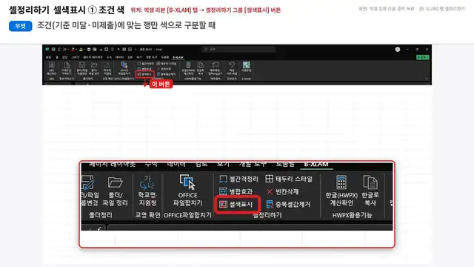Click small 병합효과 button in the top Excel ribbon
474x267 pixels.
[145, 69]
